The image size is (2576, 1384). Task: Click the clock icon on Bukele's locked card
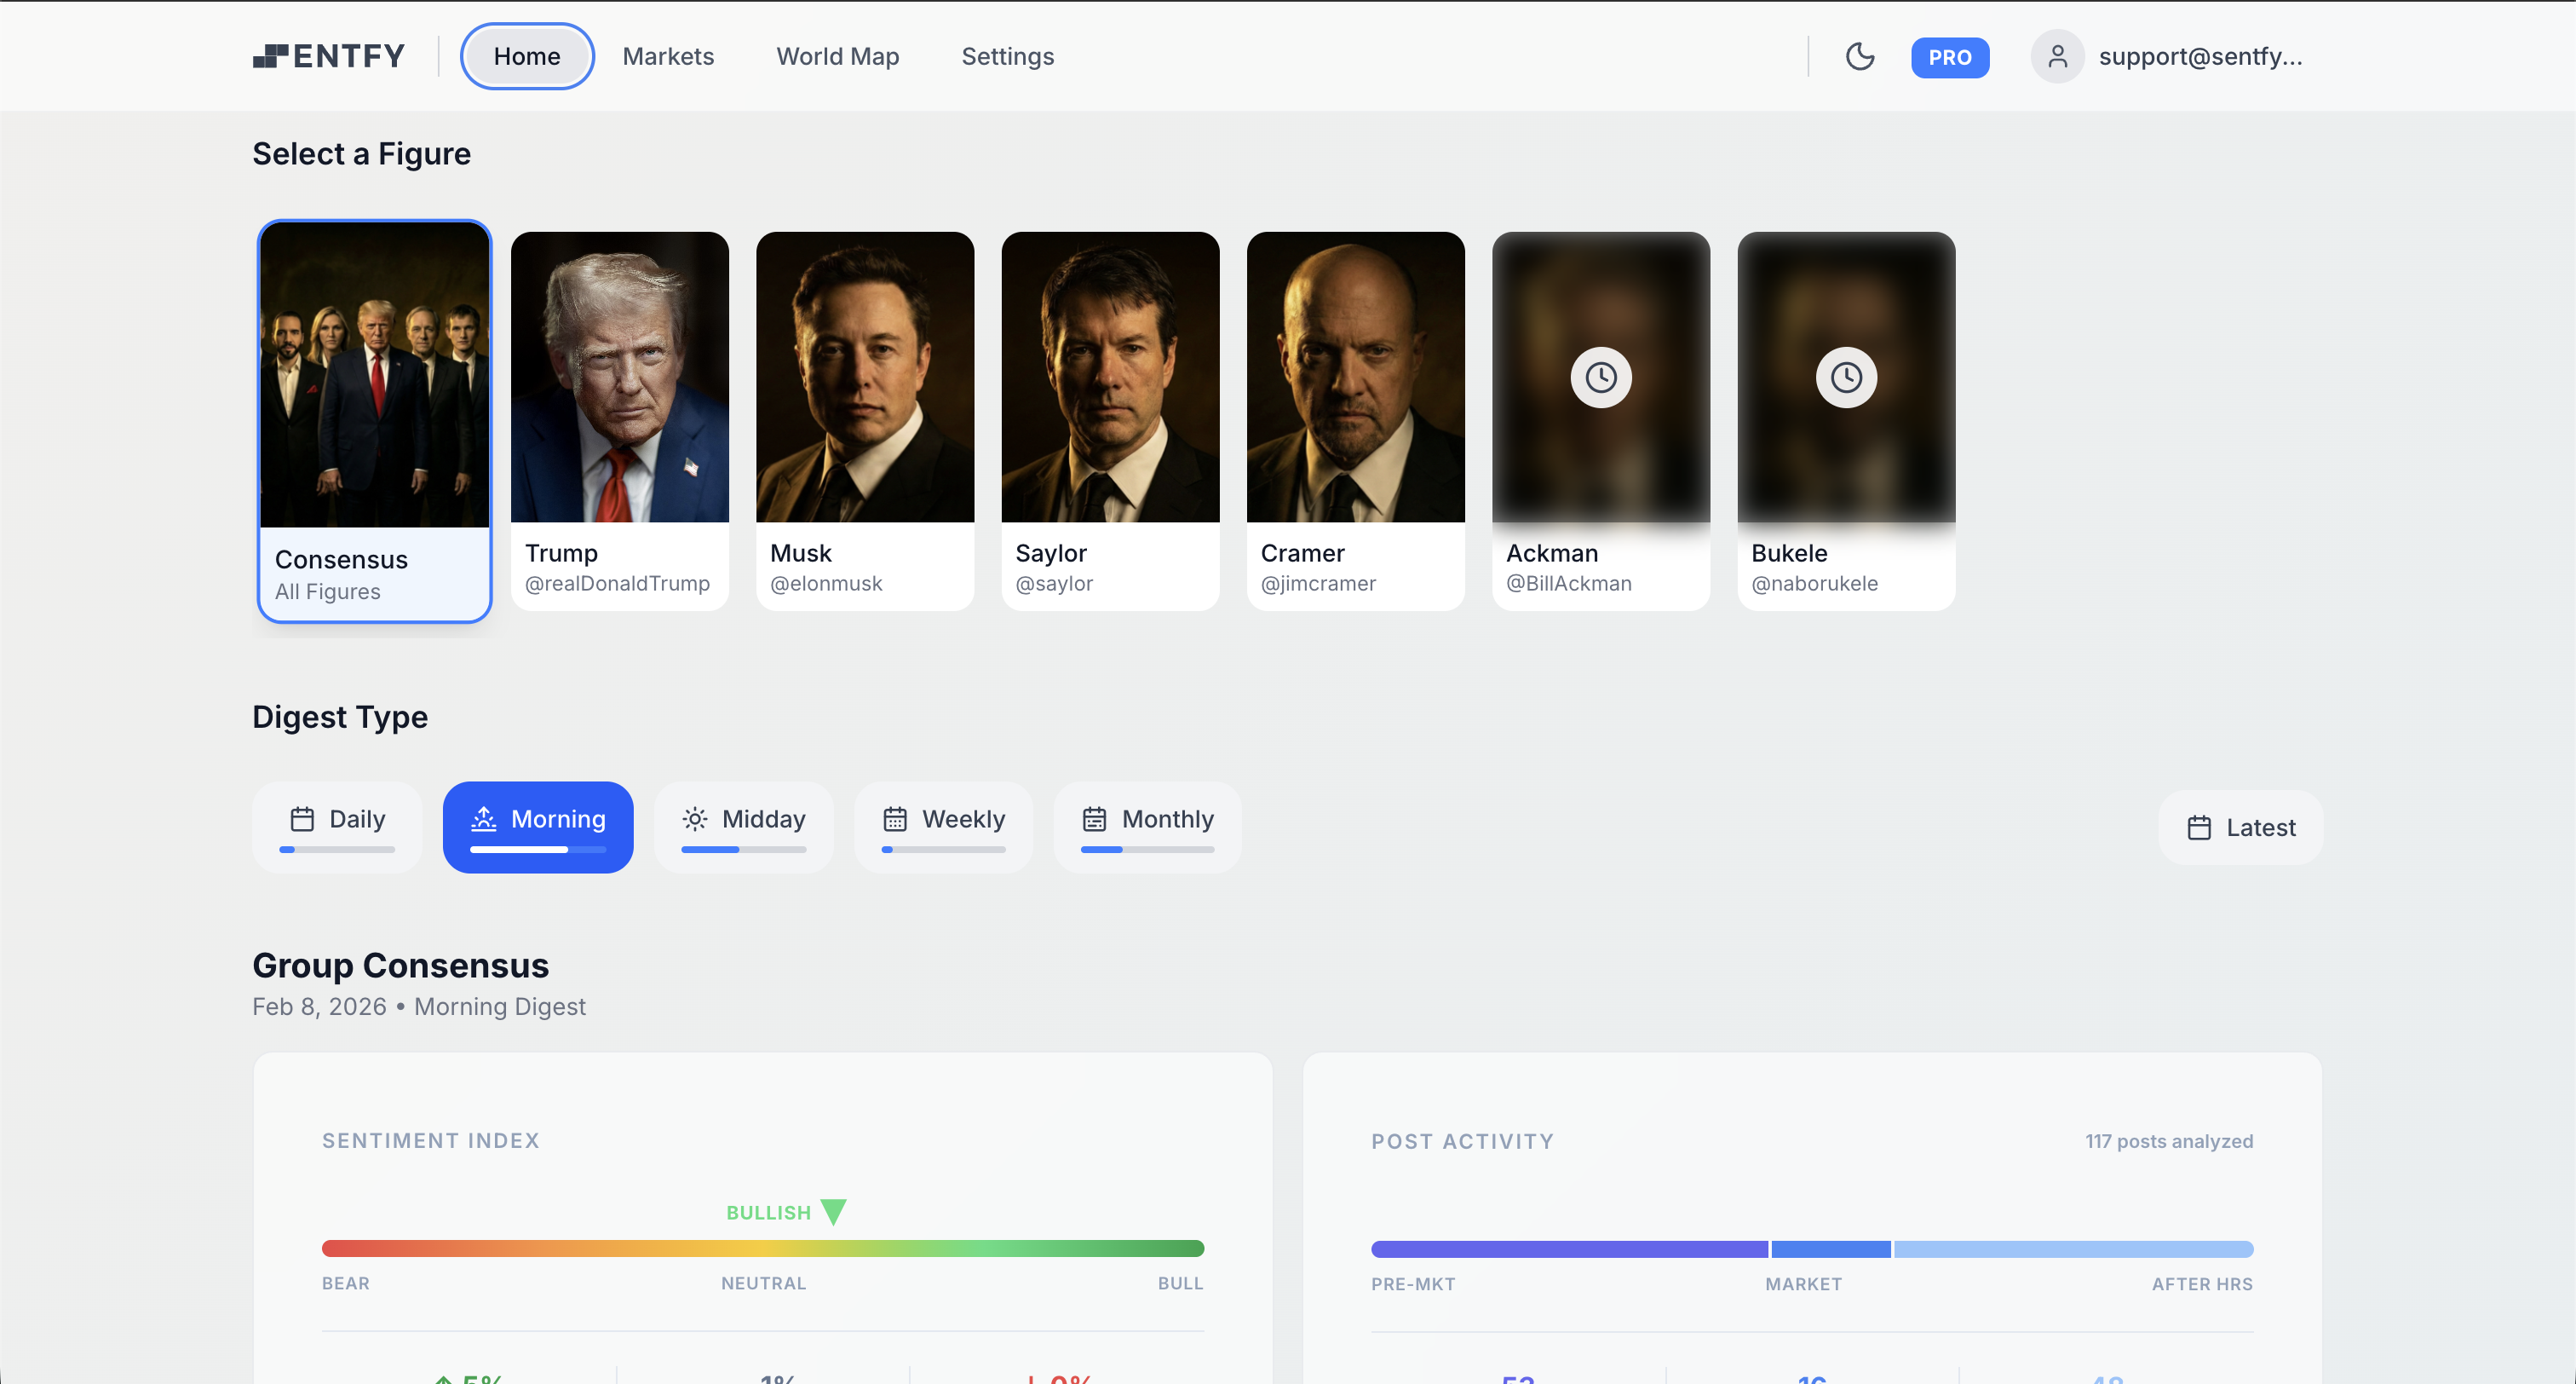(x=1846, y=378)
